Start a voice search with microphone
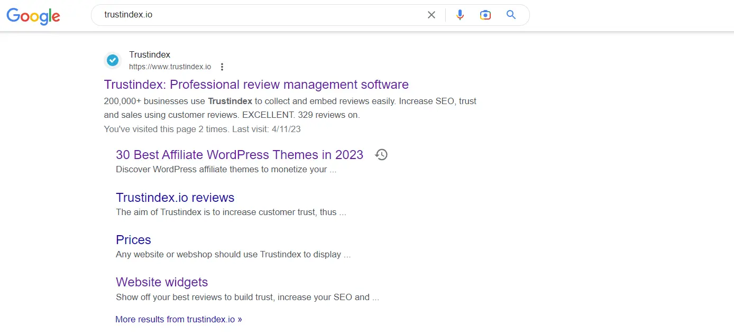This screenshot has height=335, width=734. point(460,15)
